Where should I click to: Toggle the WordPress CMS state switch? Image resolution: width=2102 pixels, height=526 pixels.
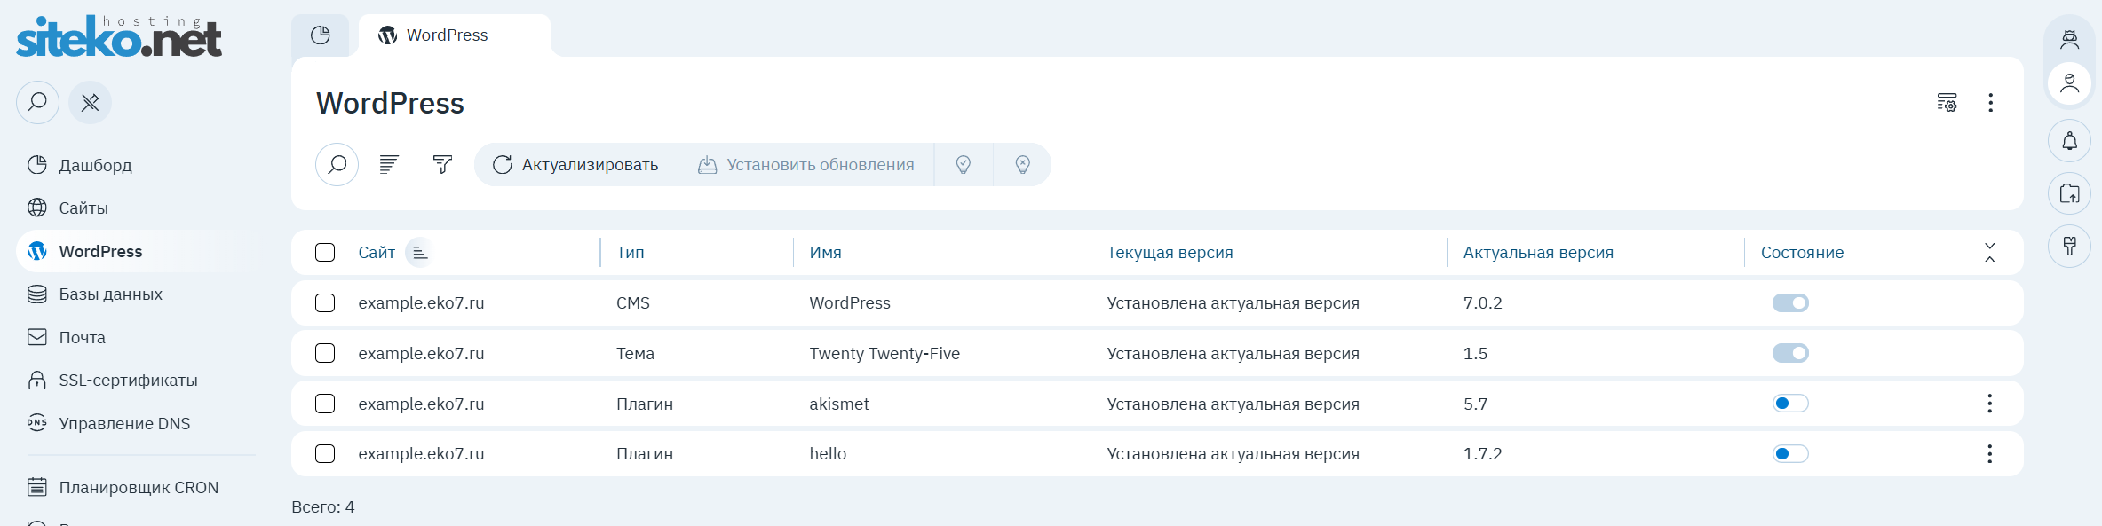pos(1790,302)
